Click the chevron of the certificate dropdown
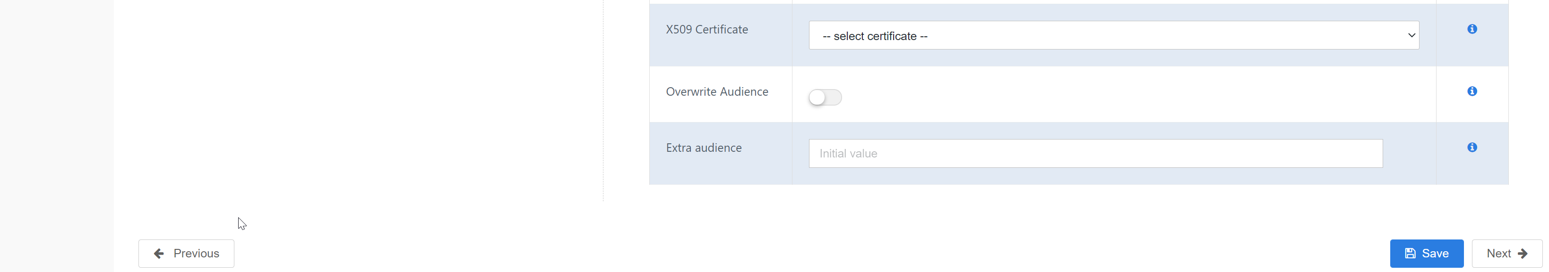This screenshot has width=1549, height=272. [1411, 35]
